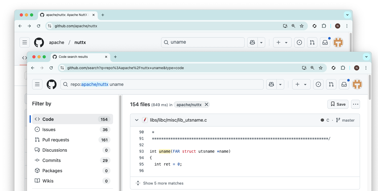
Task: Select the Commits filter
Action: (51, 160)
